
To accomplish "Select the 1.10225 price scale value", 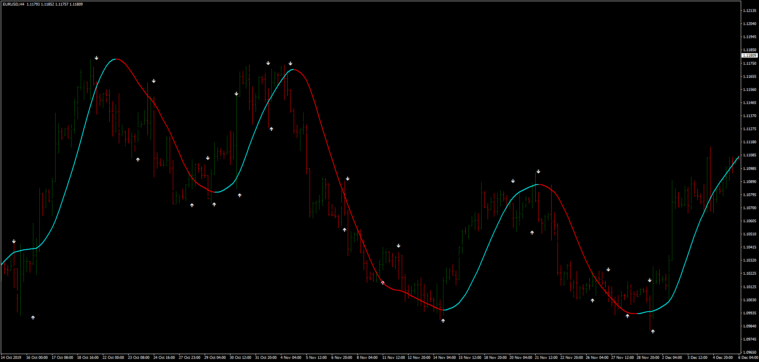I will click(x=749, y=273).
